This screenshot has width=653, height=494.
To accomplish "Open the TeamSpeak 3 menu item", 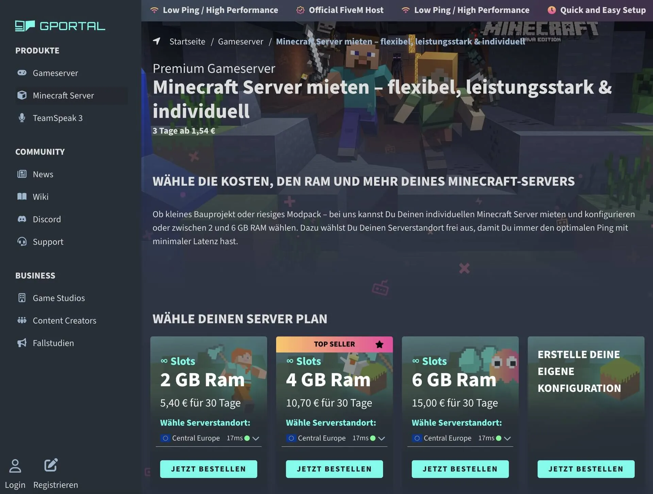I will [72, 118].
